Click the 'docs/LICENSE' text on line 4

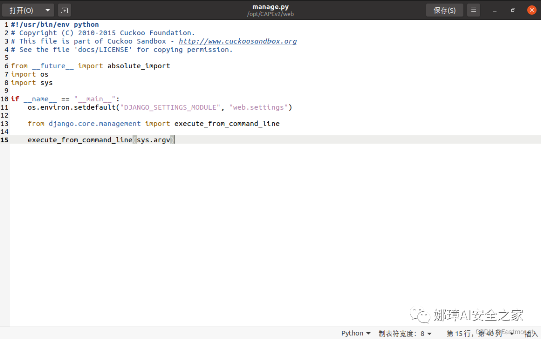[x=103, y=49]
